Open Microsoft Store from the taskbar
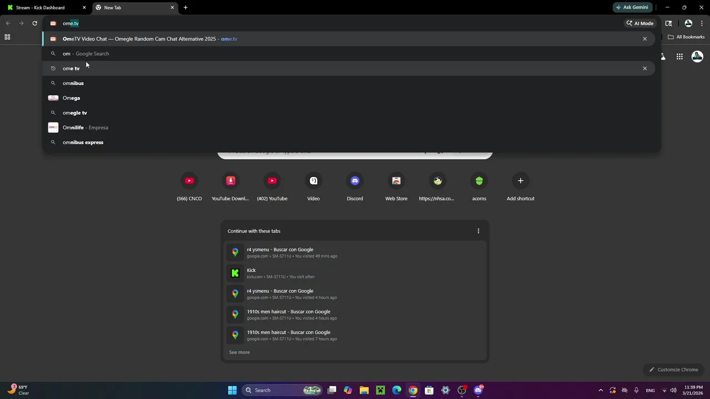This screenshot has height=399, width=710. click(429, 390)
